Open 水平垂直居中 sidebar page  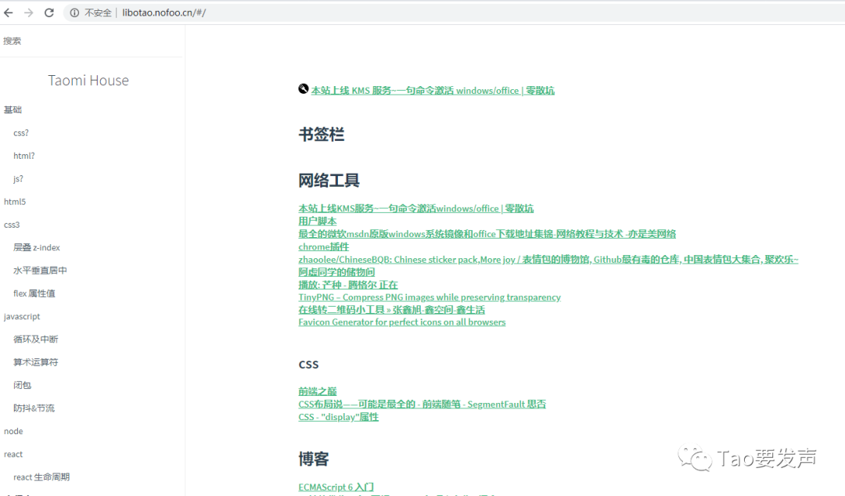pyautogui.click(x=41, y=271)
